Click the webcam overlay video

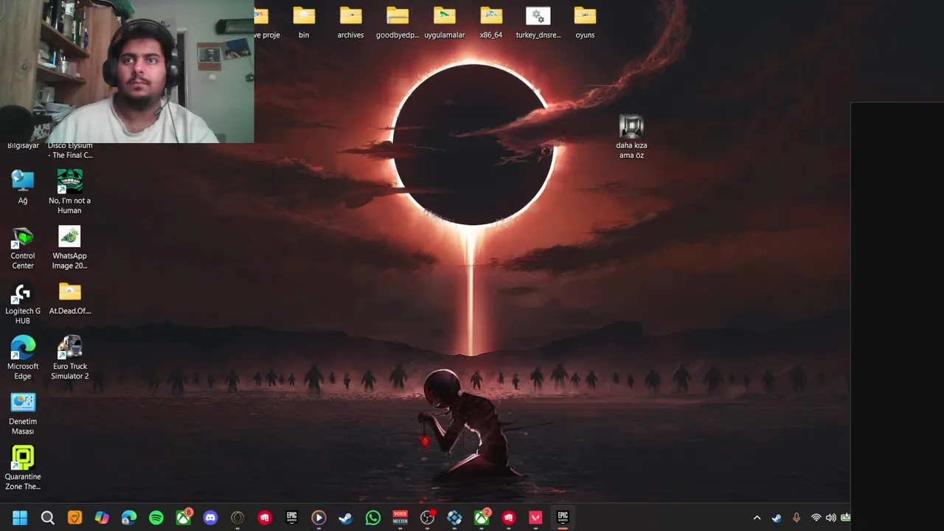127,72
